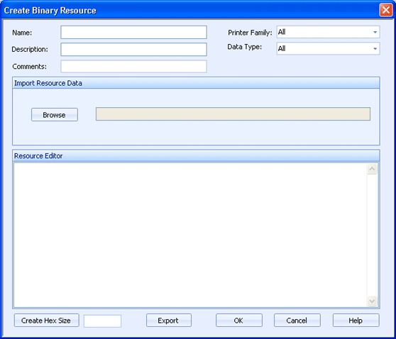Click the Name input field

click(x=133, y=33)
